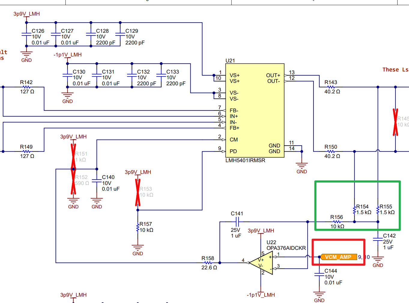The width and height of the screenshot is (409, 303).
Task: Select the GND symbol below C144
Action: point(319,295)
